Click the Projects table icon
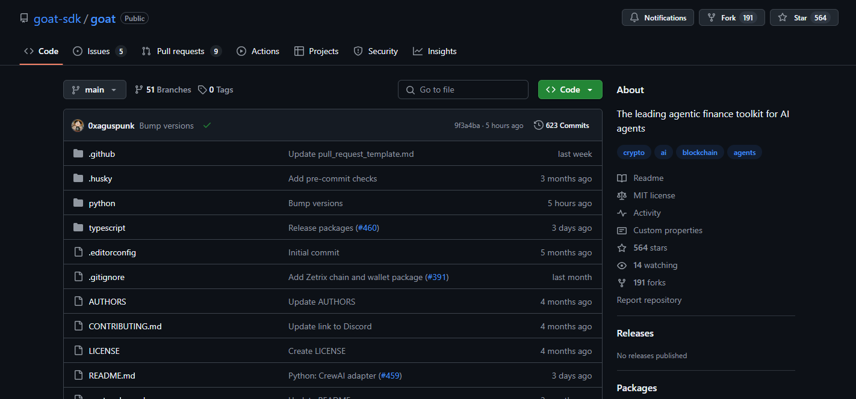Image resolution: width=856 pixels, height=399 pixels. click(x=299, y=51)
